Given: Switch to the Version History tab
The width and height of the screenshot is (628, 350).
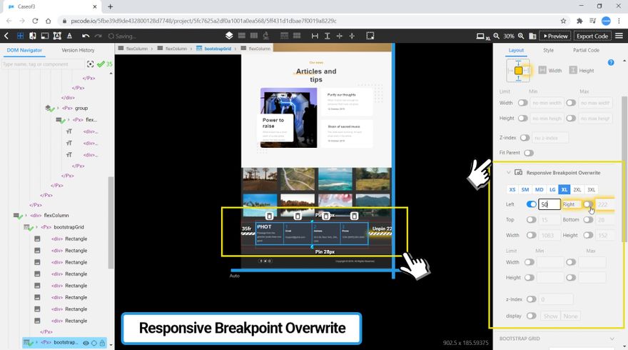Looking at the screenshot, I should tap(78, 50).
